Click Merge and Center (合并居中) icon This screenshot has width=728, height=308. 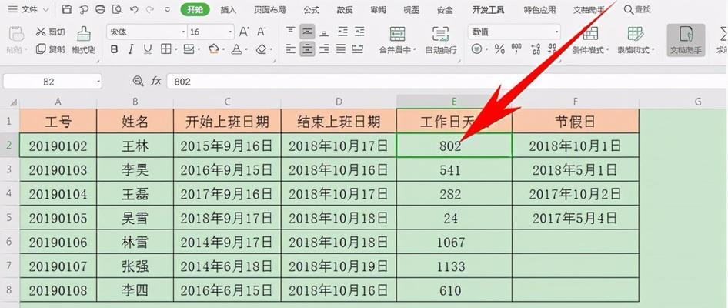coord(397,34)
